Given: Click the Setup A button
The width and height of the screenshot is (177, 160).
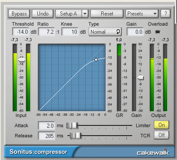Looking at the screenshot, I should (x=69, y=14).
